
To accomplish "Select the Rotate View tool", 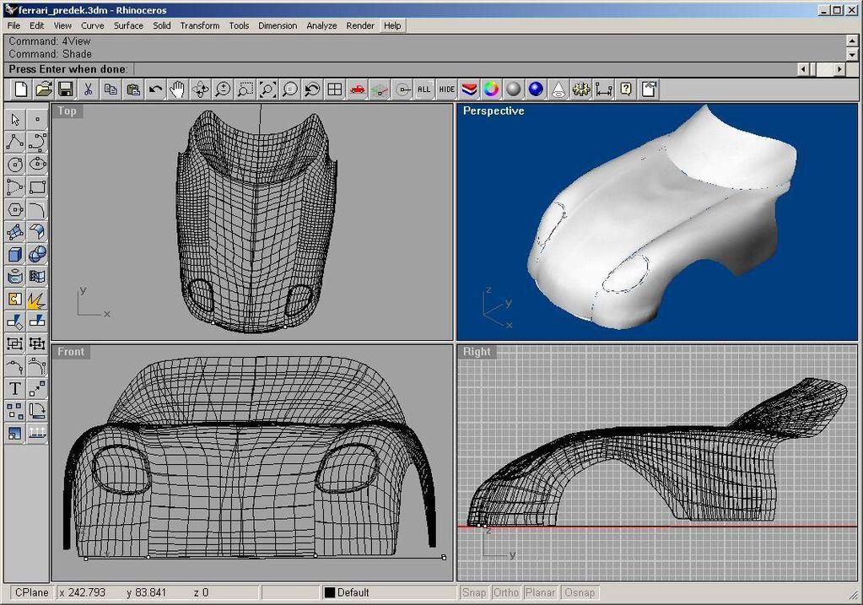I will 200,89.
